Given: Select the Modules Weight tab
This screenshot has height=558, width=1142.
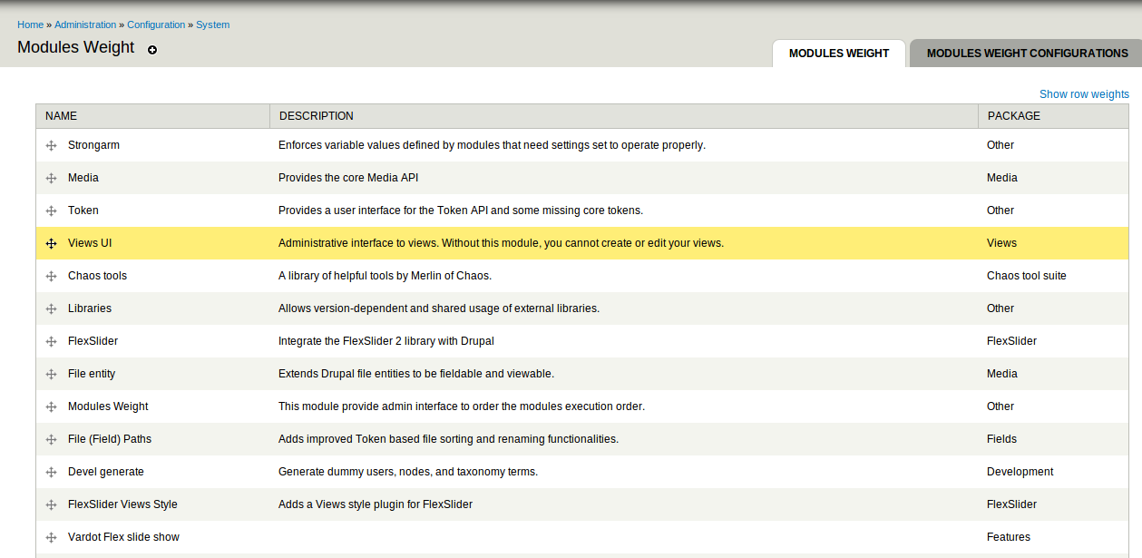Looking at the screenshot, I should [838, 54].
